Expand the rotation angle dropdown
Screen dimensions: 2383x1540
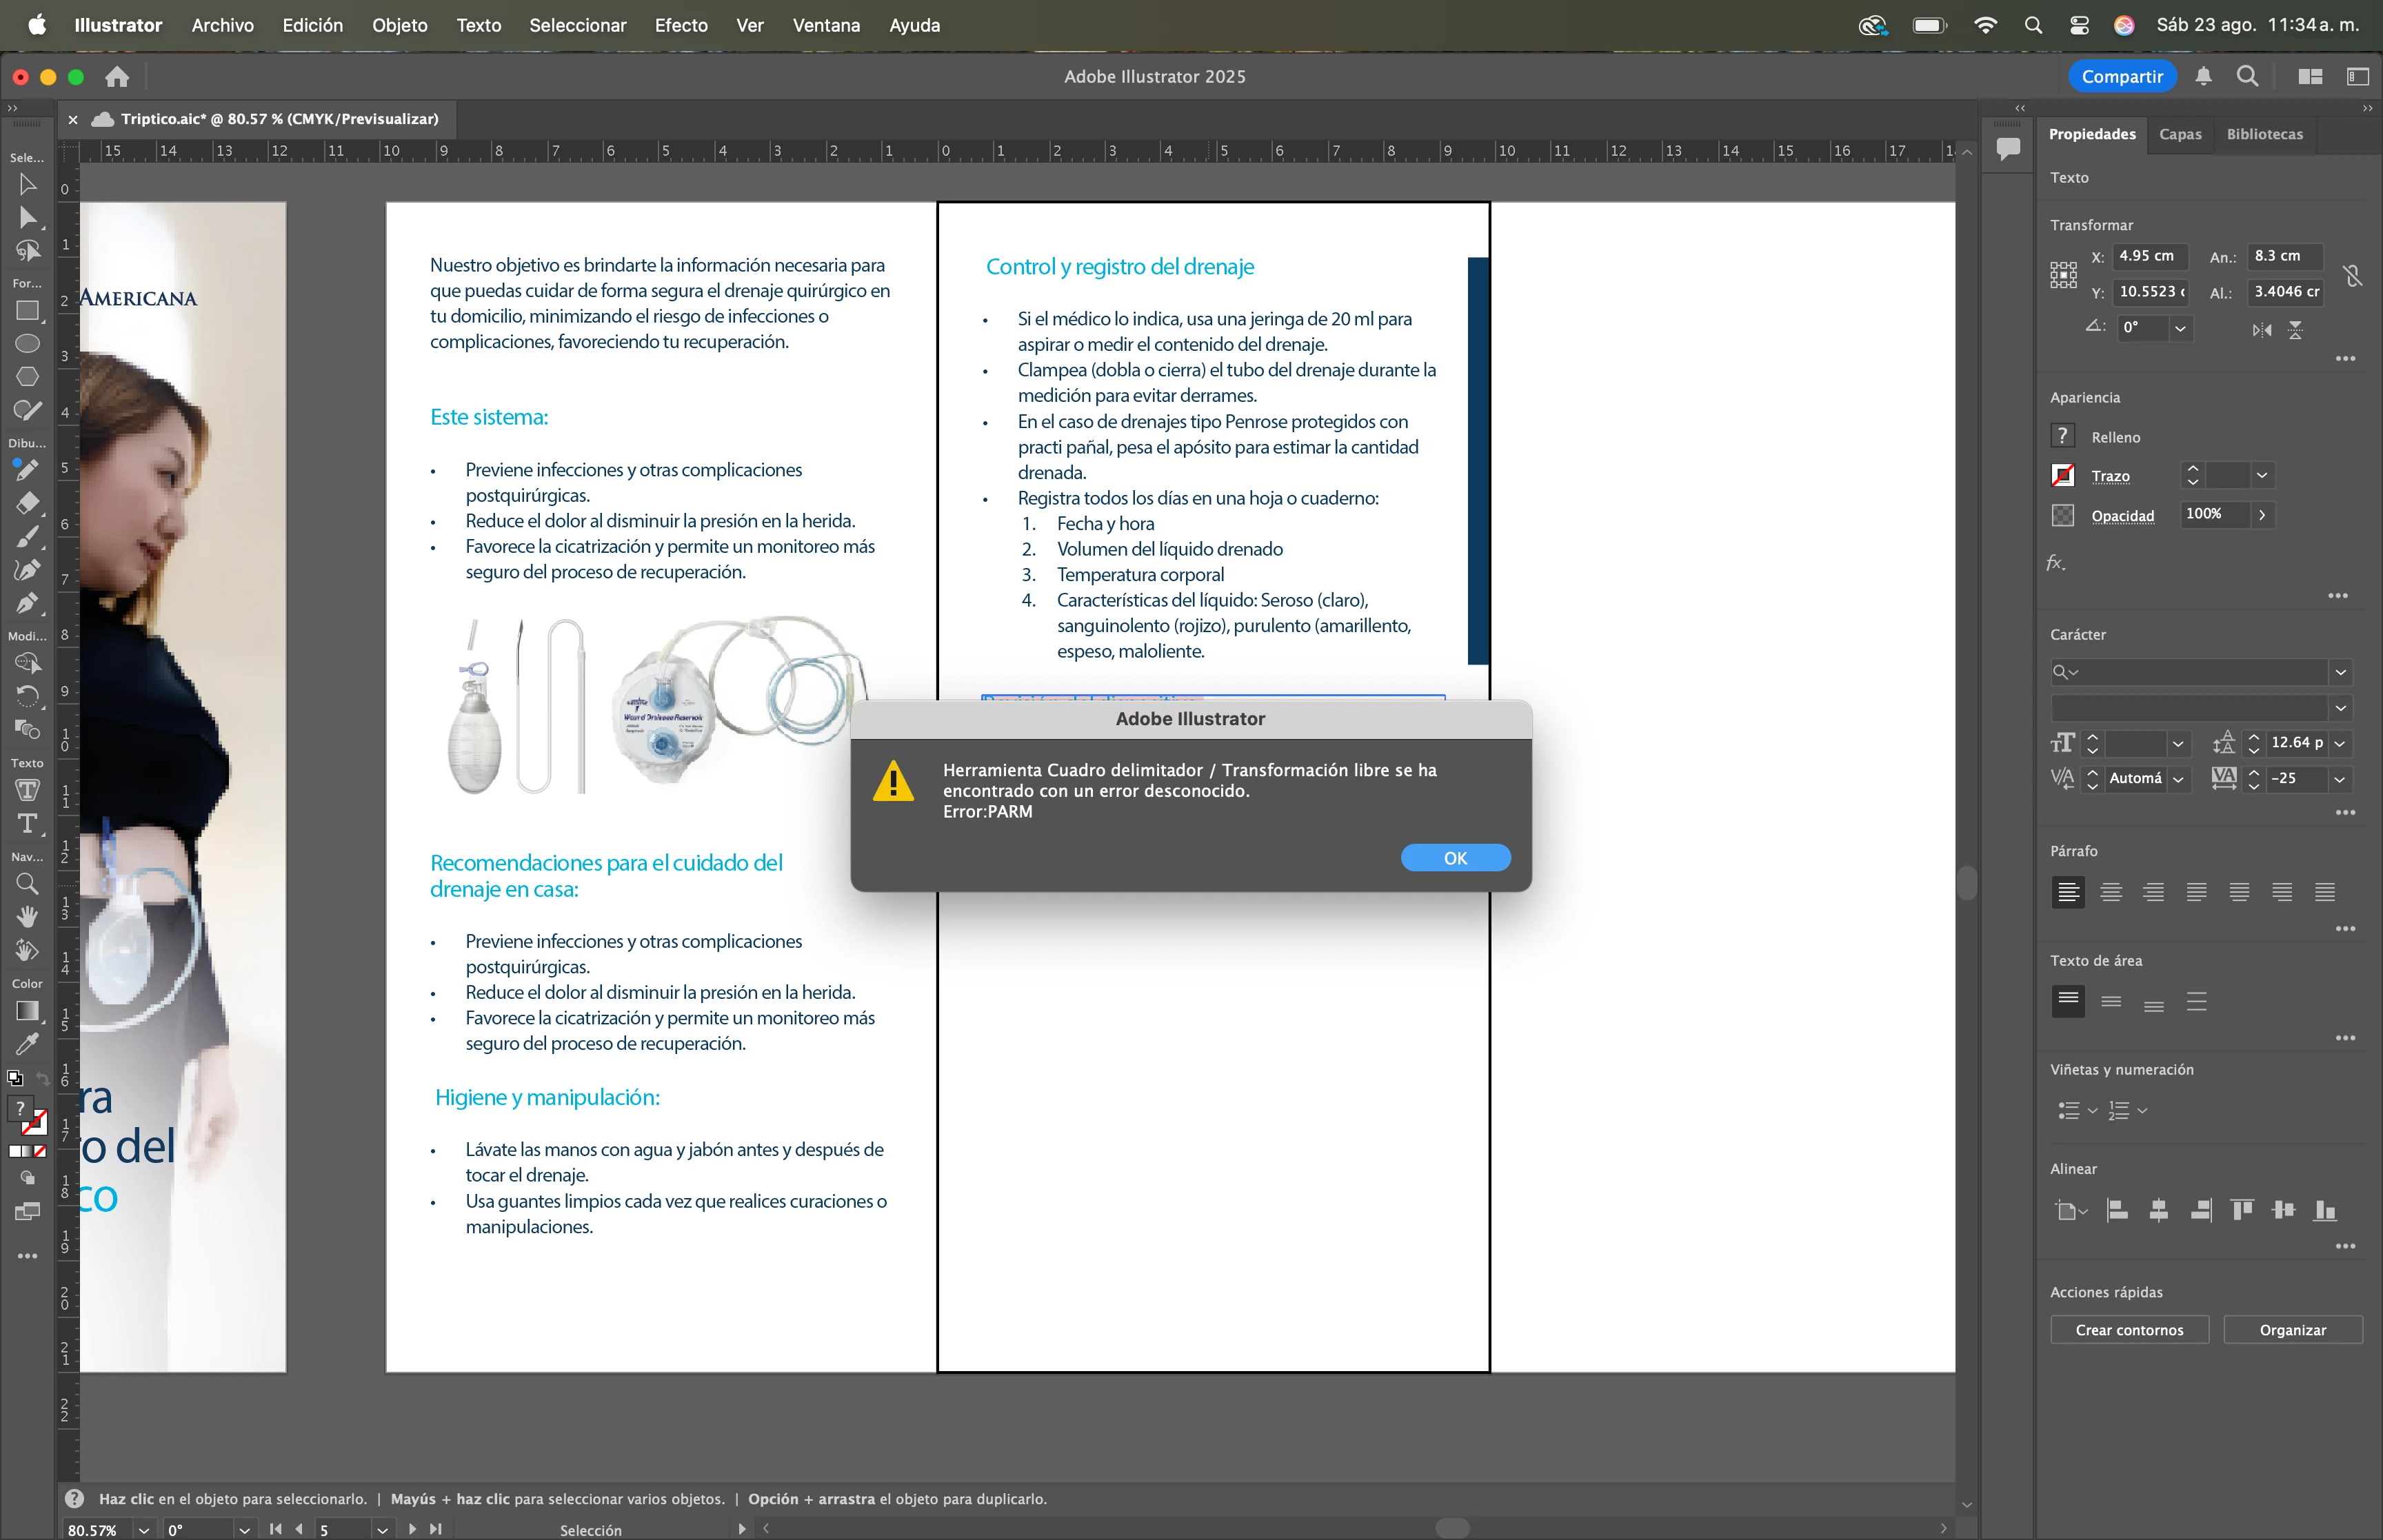click(2180, 328)
